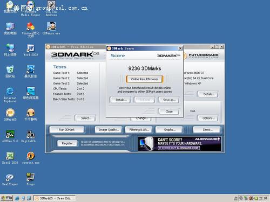Launch the ACDSee 5.0 desktop shortcut
270x202 pixels.
pyautogui.click(x=10, y=136)
